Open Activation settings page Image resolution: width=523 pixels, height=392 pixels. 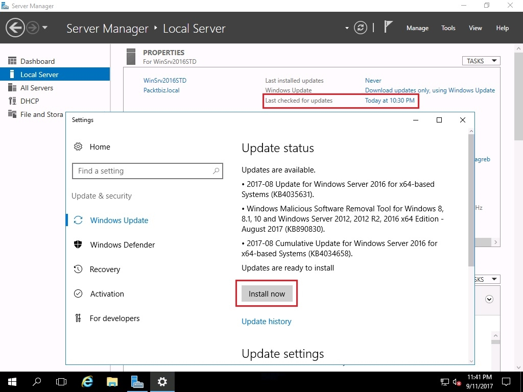click(x=107, y=294)
